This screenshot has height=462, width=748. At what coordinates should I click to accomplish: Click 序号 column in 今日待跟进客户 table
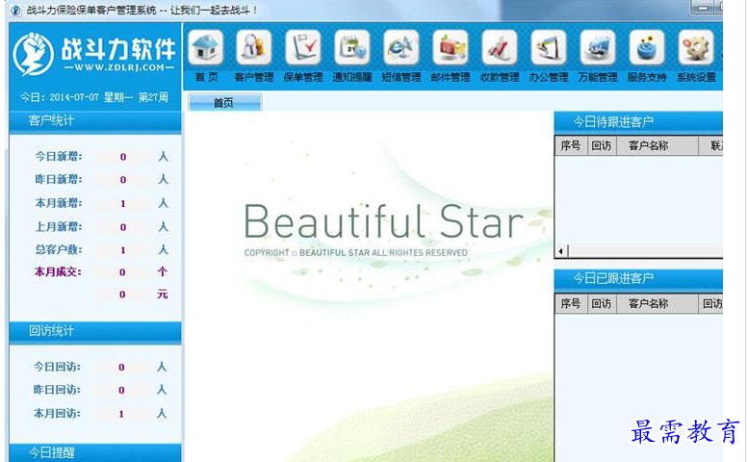click(571, 146)
